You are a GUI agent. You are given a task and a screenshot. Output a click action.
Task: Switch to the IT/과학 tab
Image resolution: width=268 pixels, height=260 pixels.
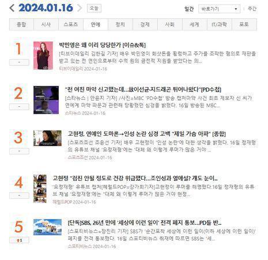pos(220,24)
